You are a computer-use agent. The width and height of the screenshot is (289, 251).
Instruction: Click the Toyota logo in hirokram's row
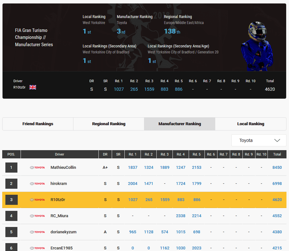pos(37,184)
